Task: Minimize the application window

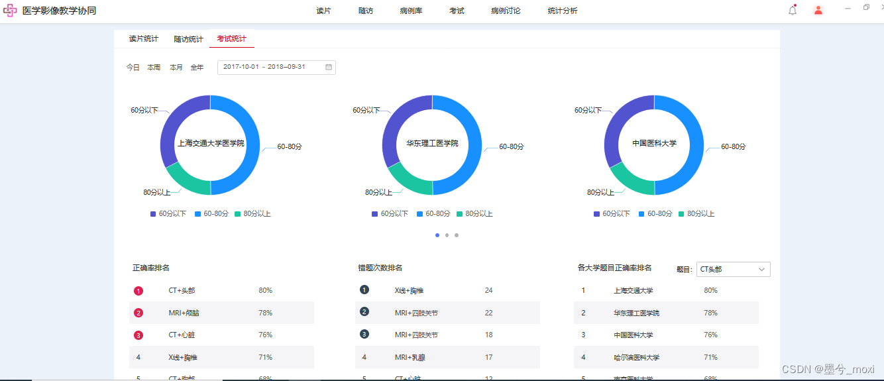Action: [848, 8]
